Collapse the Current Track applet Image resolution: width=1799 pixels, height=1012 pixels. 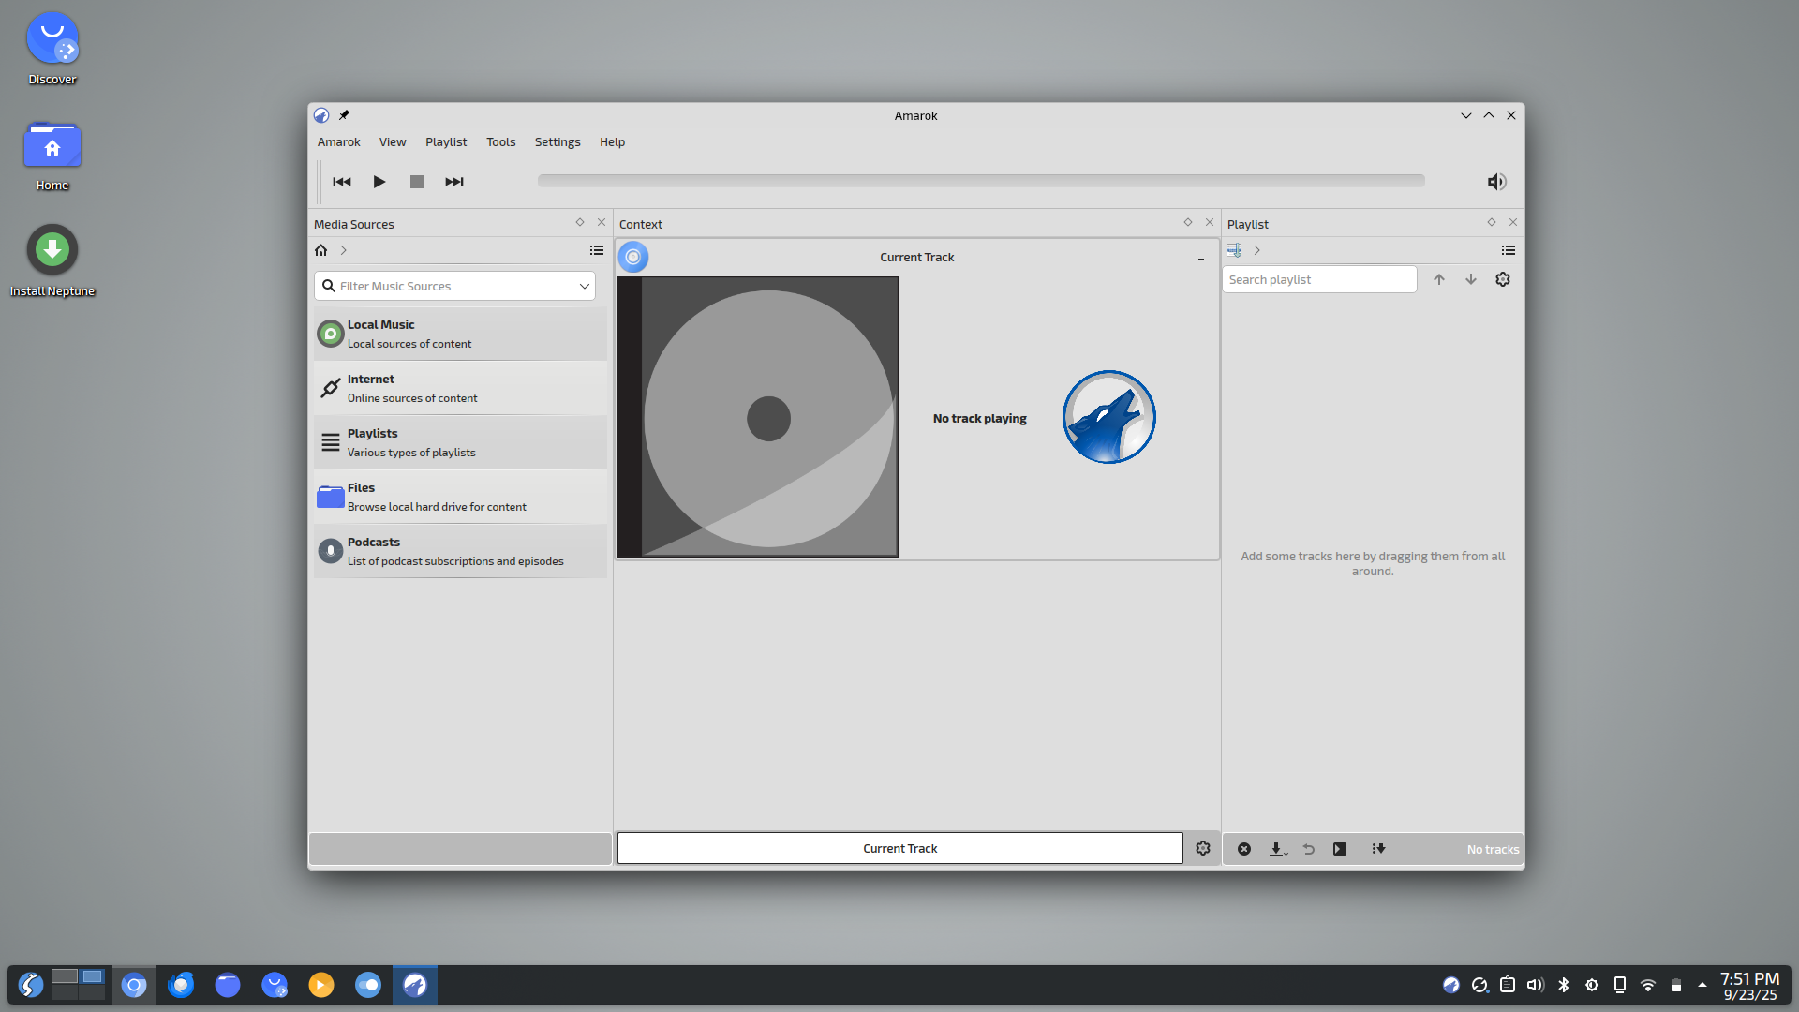[1200, 258]
